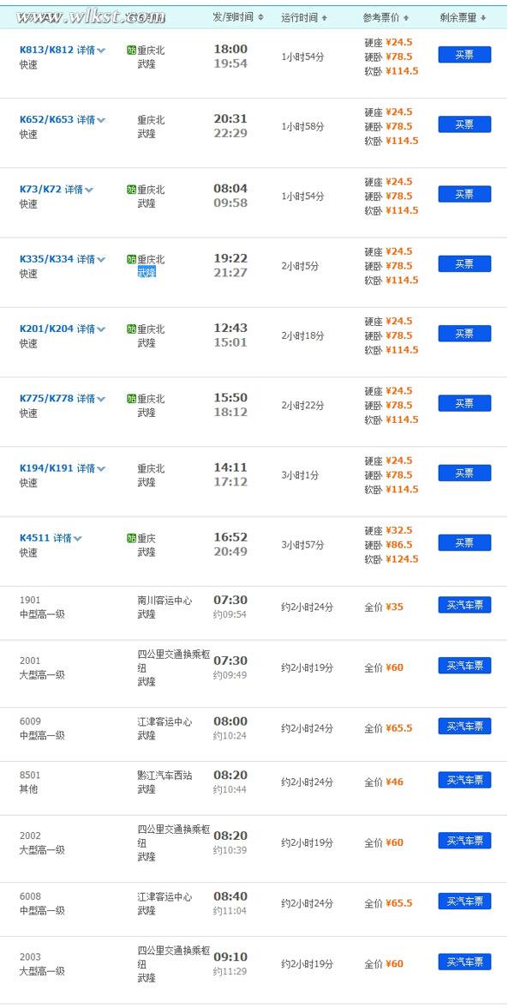The height and width of the screenshot is (1008, 514).
Task: Open train number link K201/K204
Action: 46,329
